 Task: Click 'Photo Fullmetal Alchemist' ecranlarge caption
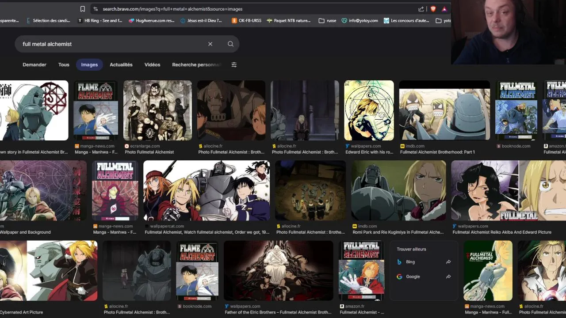149,152
